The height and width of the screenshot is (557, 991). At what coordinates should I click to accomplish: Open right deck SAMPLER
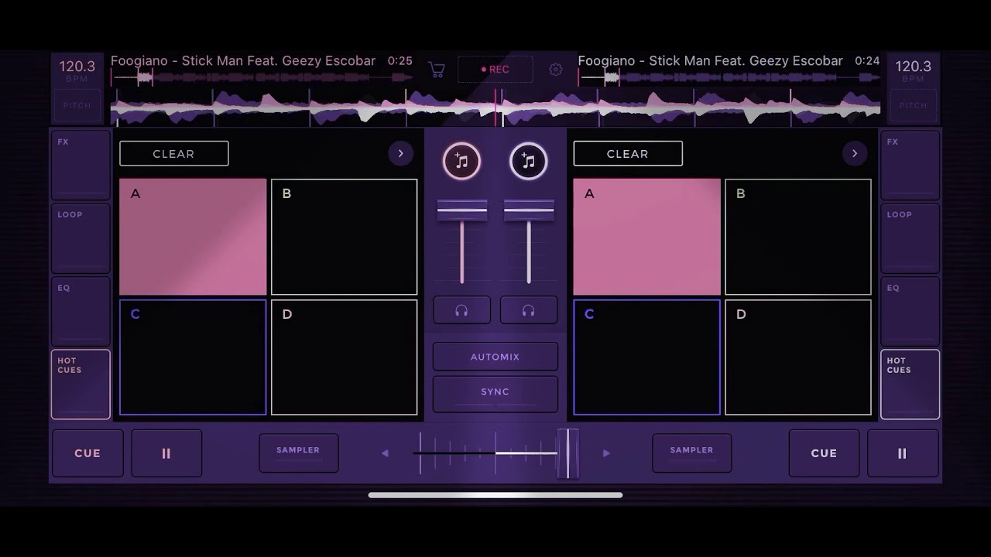(x=691, y=453)
